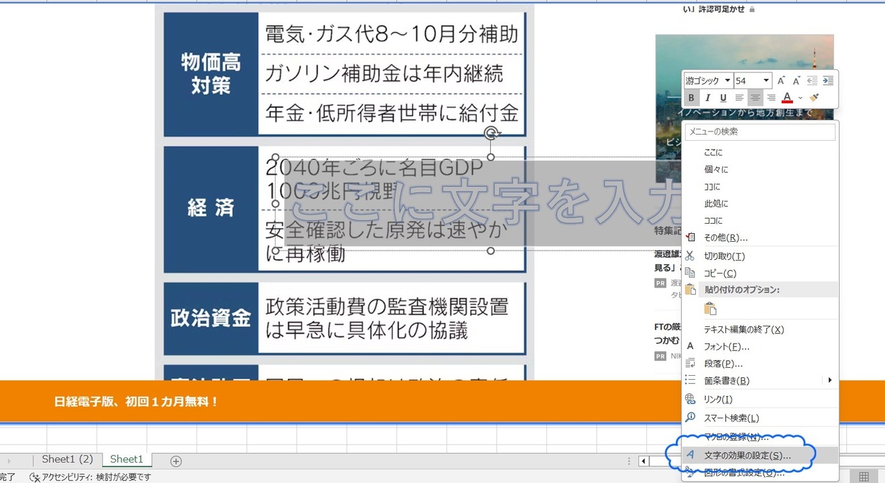Open the font size 54 dropdown
This screenshot has height=483, width=885.
(766, 81)
